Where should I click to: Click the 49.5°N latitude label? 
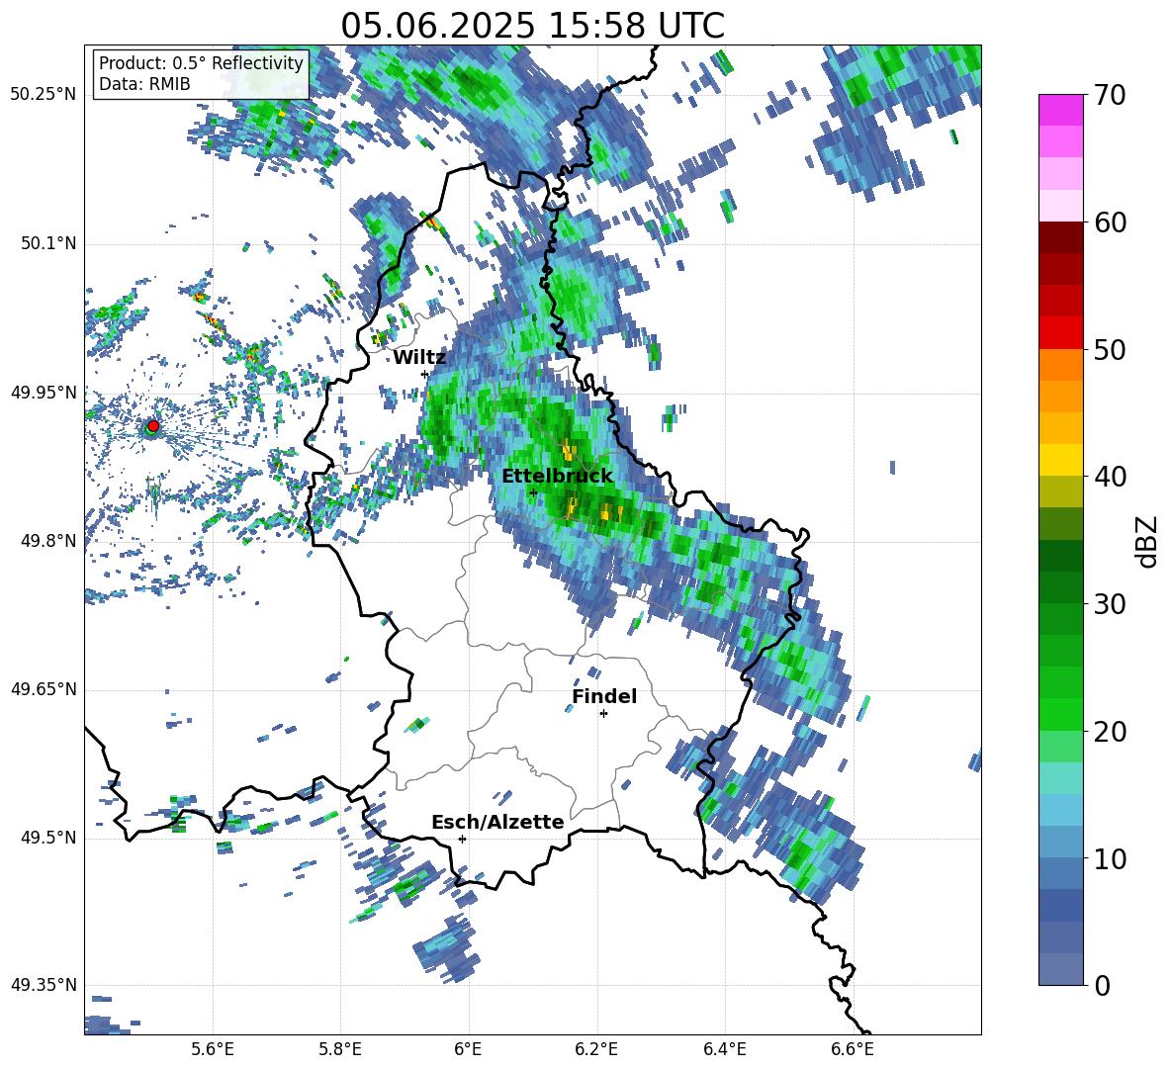pyautogui.click(x=47, y=838)
